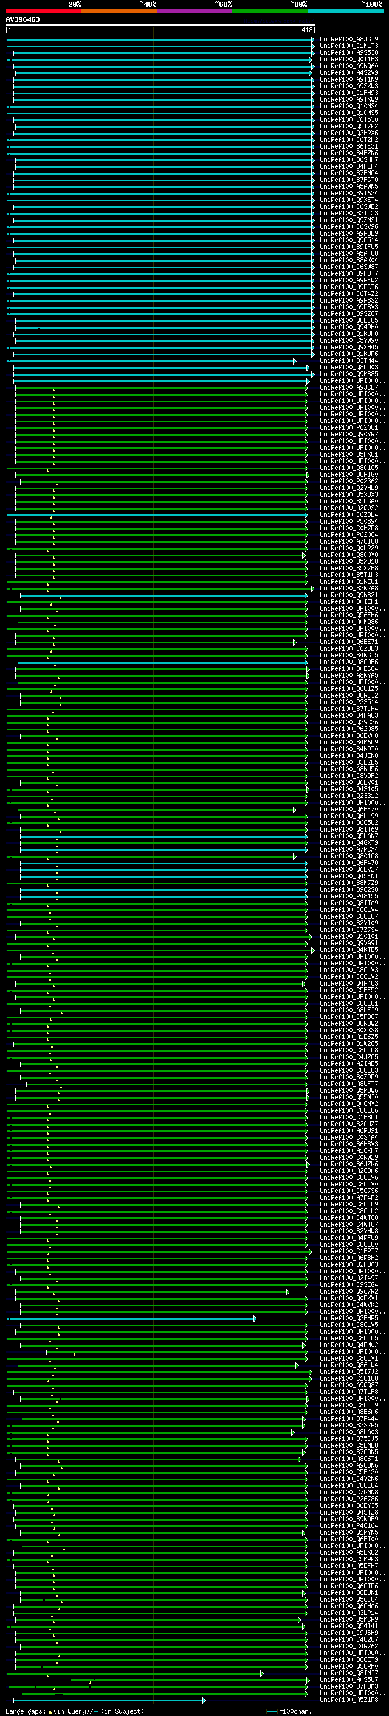Select label UniRef100_A5Z1P8
This screenshot has width=389, height=1716.
point(349,1700)
